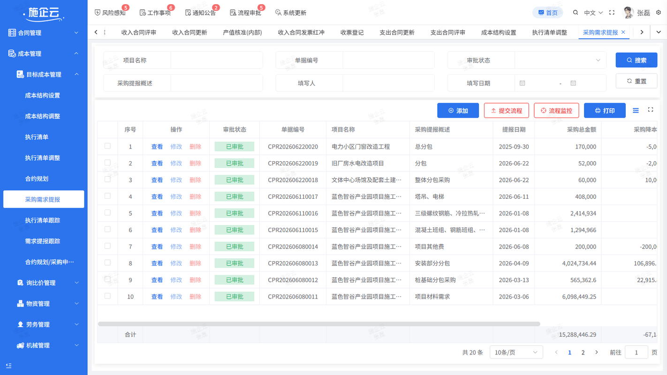
Task: Open table column settings icon
Action: pyautogui.click(x=636, y=111)
